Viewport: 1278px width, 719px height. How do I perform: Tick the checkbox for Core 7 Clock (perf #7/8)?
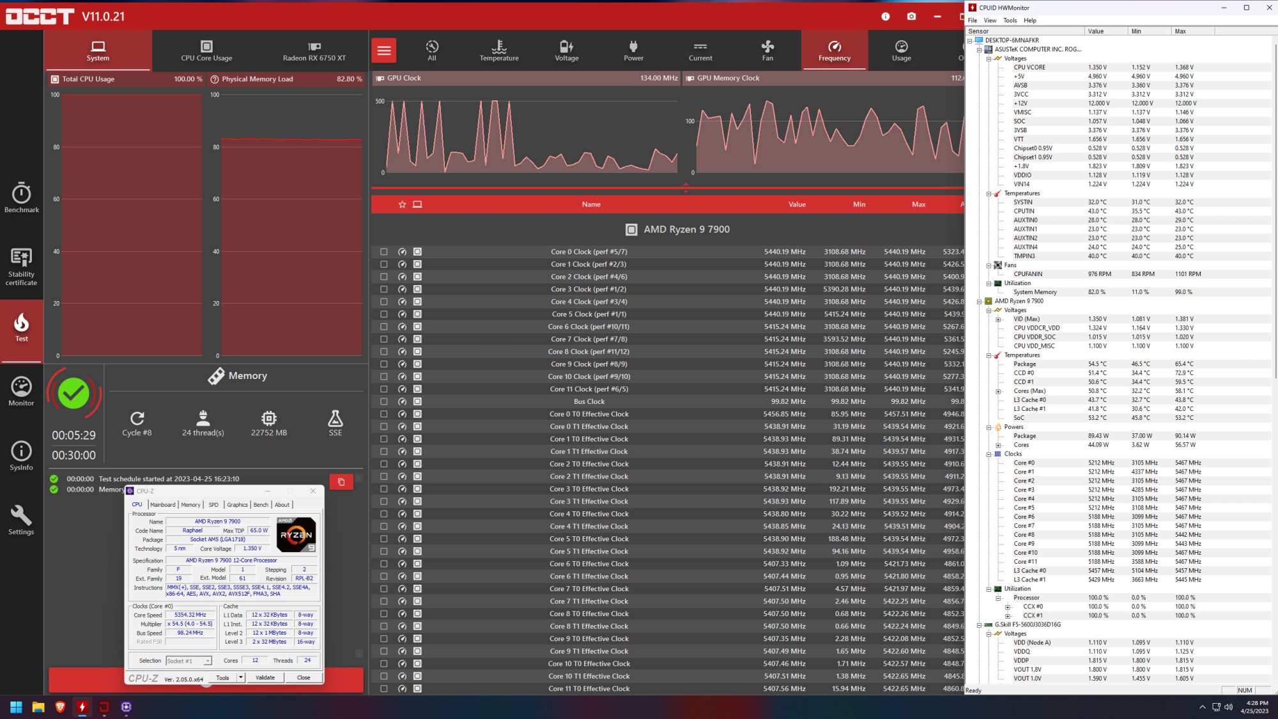[383, 339]
